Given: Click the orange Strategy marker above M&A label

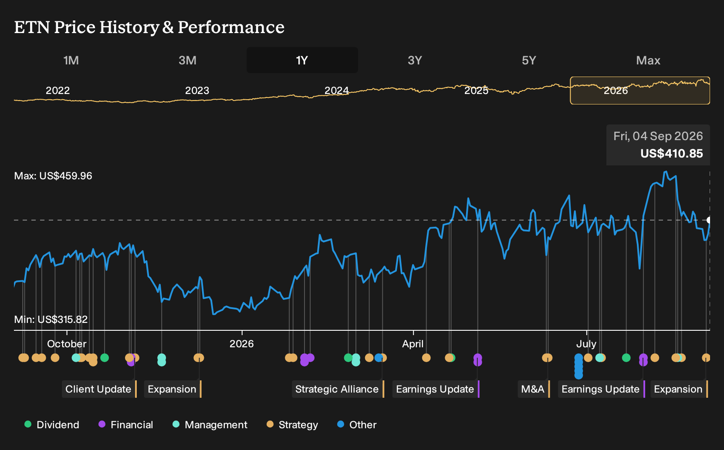Looking at the screenshot, I should (547, 358).
